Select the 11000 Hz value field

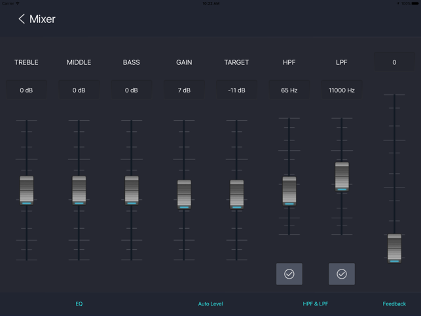click(x=342, y=90)
